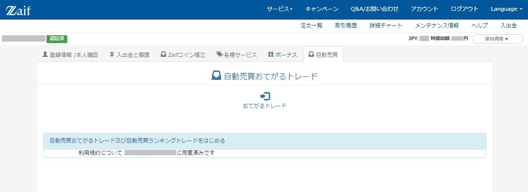Viewport: 528px width, 192px height.
Task: Open ヘルプ link
Action: (x=479, y=25)
